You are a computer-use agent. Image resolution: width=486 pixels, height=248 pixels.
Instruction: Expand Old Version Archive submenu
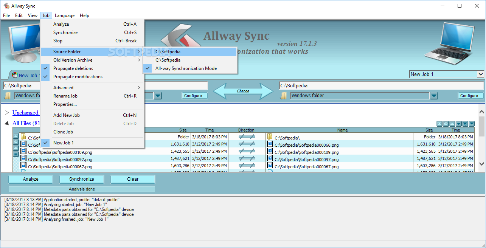[93, 60]
